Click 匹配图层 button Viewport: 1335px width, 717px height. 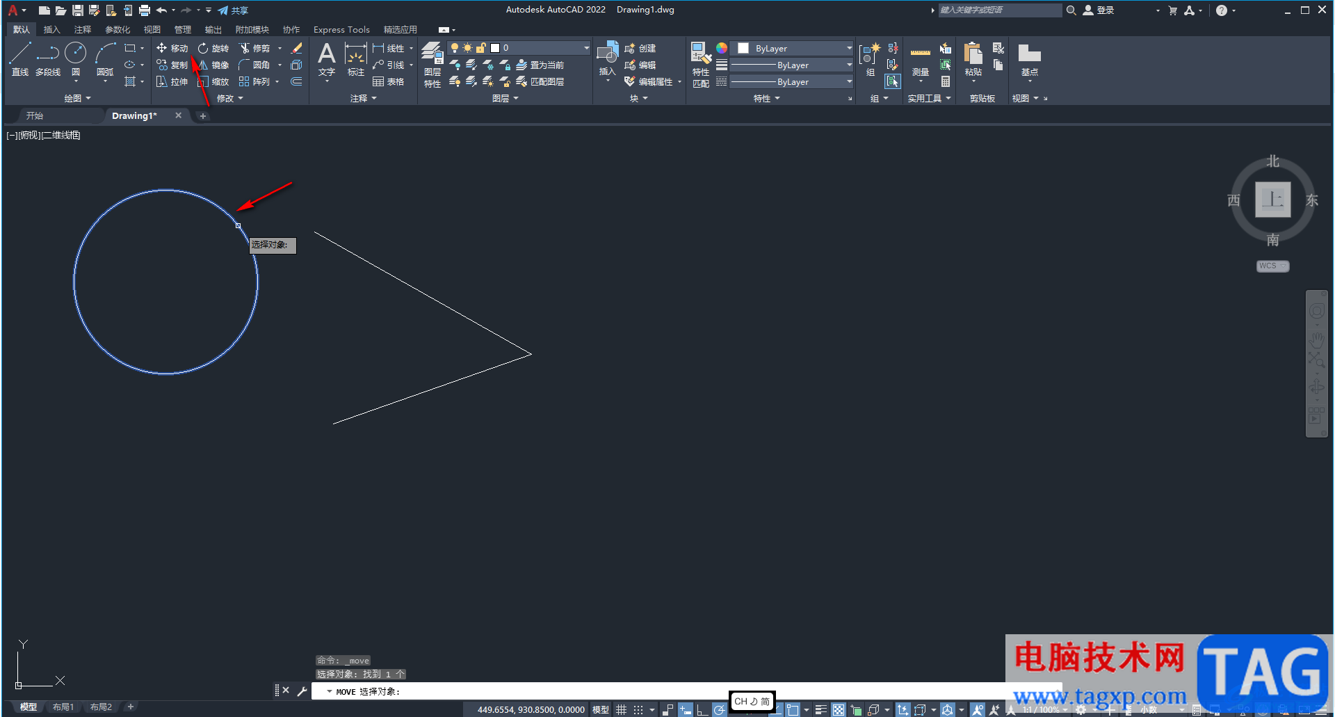540,81
